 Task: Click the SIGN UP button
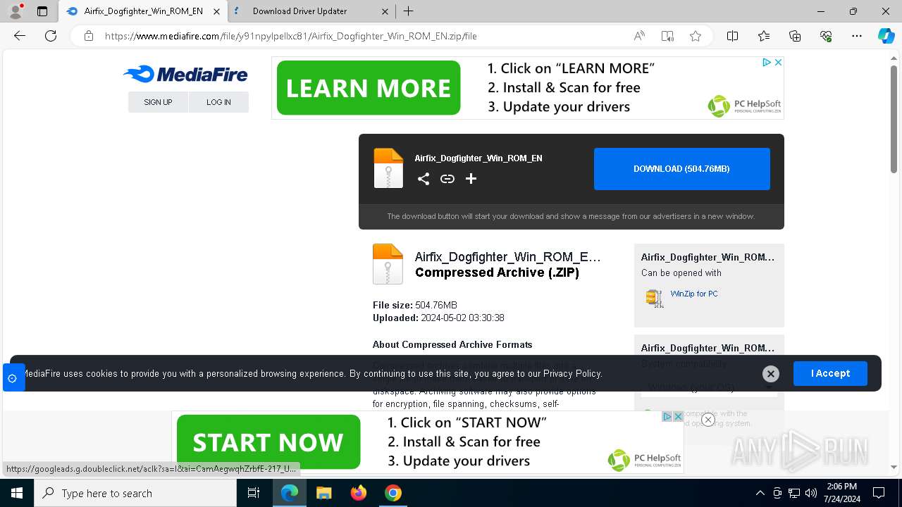coord(158,102)
